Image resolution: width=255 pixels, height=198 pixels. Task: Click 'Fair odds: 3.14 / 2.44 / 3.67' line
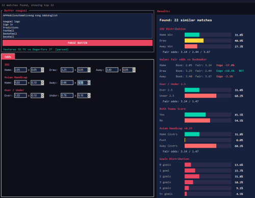tap(186, 52)
